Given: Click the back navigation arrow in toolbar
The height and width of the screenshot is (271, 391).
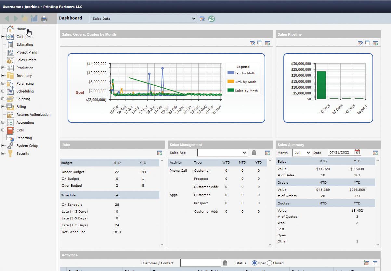Looking at the screenshot, I should (x=7, y=19).
